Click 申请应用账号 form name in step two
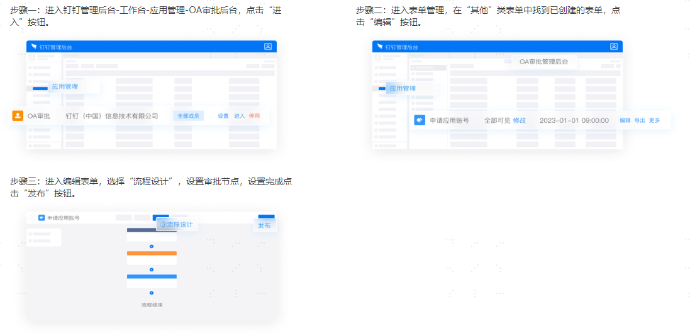The width and height of the screenshot is (690, 333). 449,120
